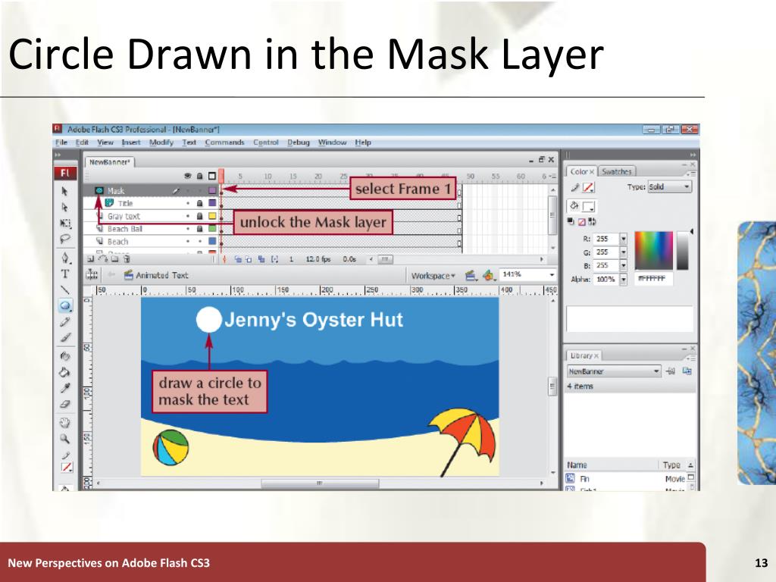Select the Zoom magnifier tool
776x582 pixels.
[65, 439]
